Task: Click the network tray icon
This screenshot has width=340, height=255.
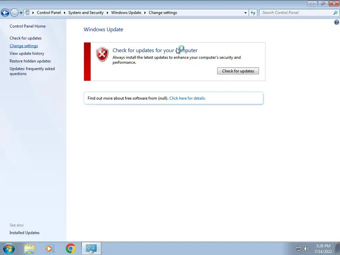Action: coord(298,249)
